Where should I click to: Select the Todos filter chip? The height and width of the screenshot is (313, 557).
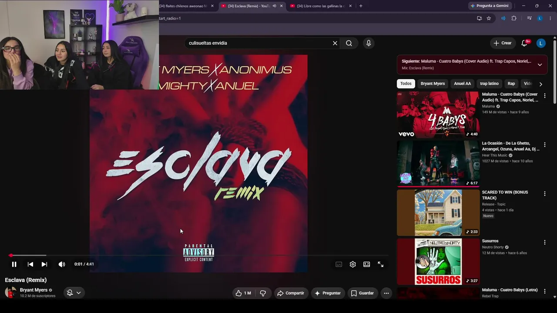(x=406, y=83)
